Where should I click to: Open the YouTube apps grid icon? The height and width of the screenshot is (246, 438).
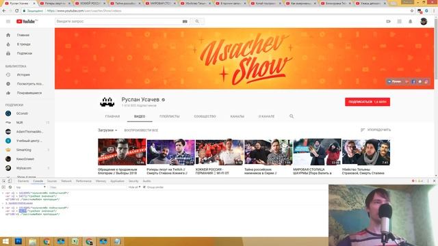coord(400,21)
